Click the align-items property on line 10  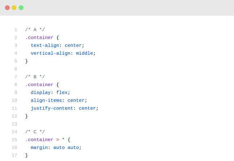tap(46, 100)
